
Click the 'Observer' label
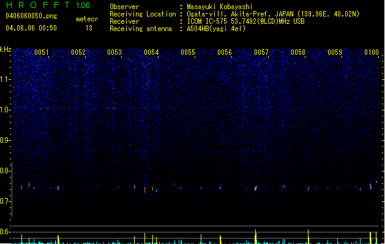pyautogui.click(x=124, y=7)
